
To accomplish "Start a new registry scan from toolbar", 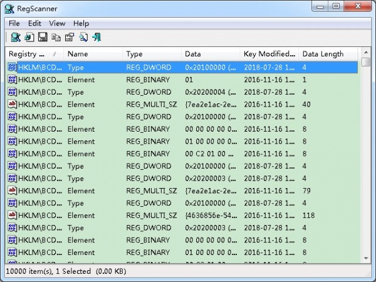I will tap(16, 38).
